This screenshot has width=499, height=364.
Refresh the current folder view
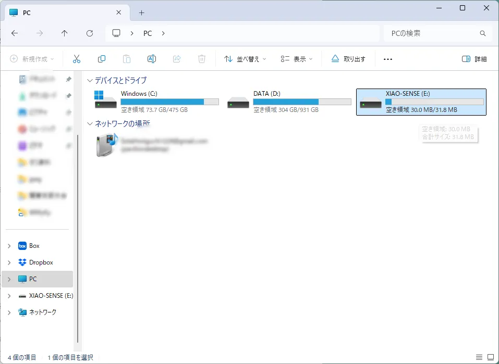(89, 33)
